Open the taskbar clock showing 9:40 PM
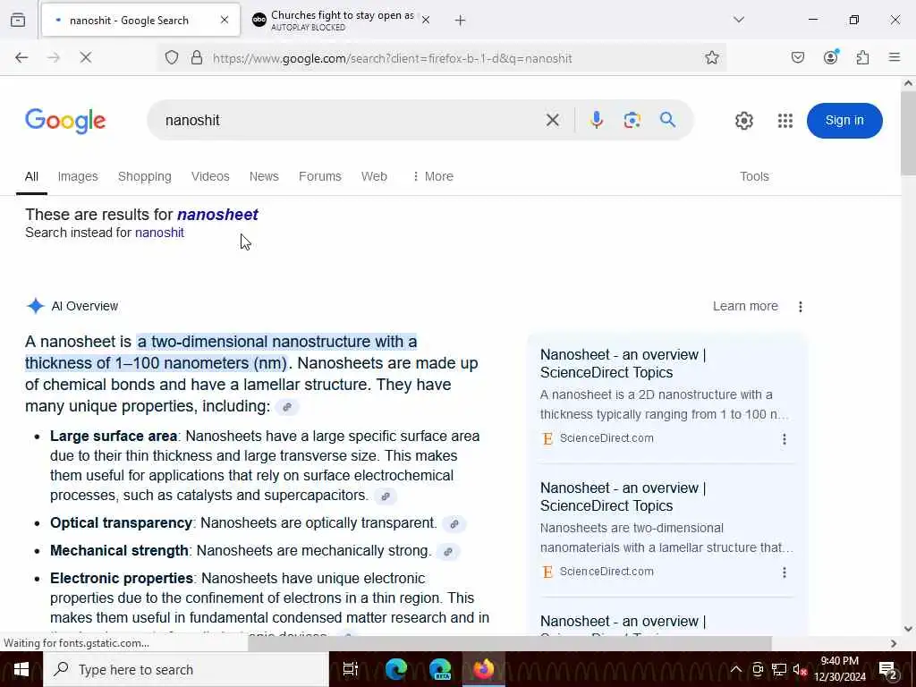916x687 pixels. (839, 669)
